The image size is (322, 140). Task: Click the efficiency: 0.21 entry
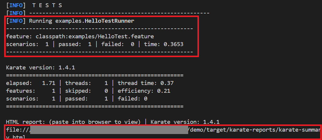tap(144, 91)
